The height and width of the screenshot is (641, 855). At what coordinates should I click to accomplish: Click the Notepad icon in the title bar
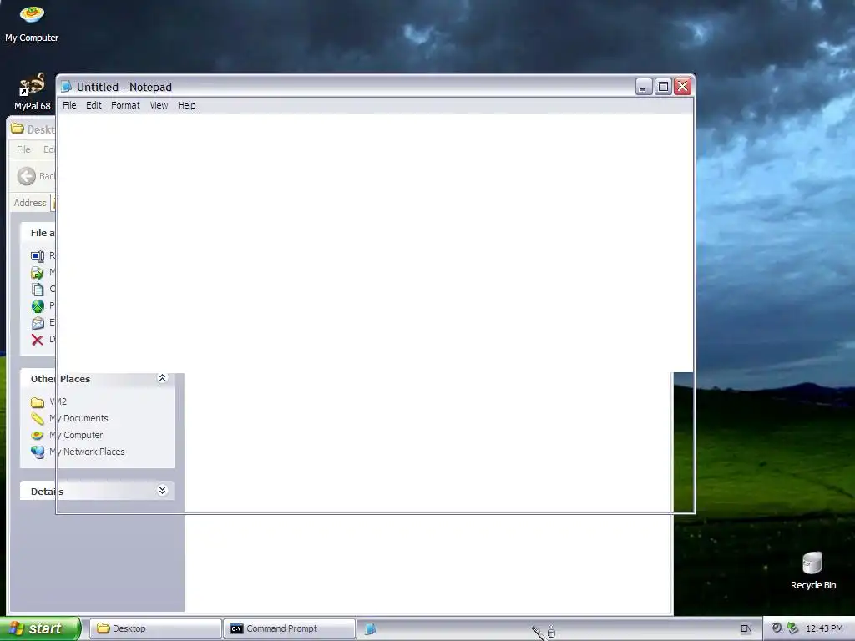coord(67,87)
